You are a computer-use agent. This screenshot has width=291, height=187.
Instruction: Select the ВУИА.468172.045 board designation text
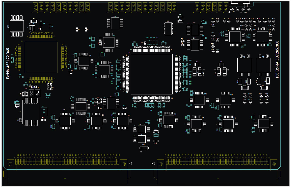coord(8,63)
